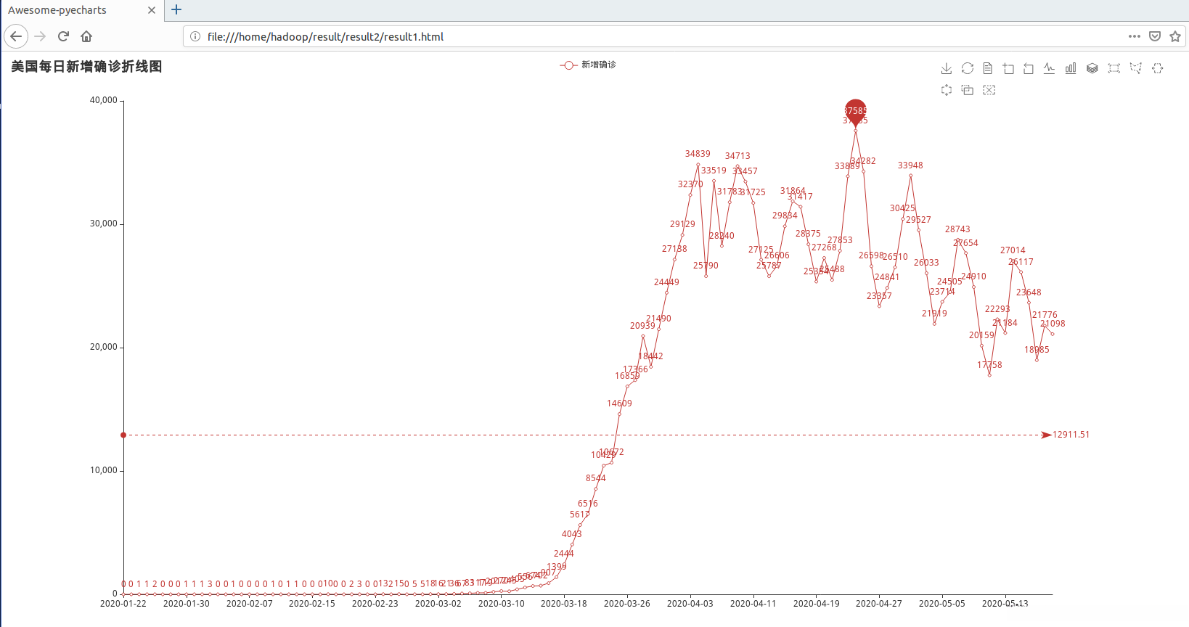
Task: Show site information via the info icon
Action: (195, 36)
